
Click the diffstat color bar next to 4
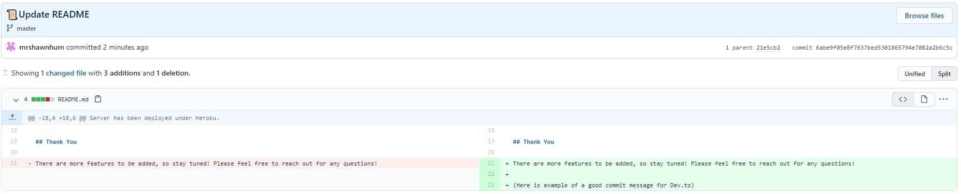(43, 99)
